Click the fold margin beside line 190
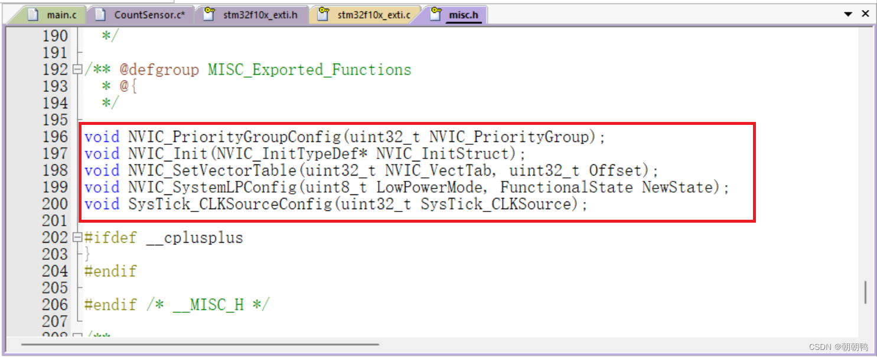 pos(76,35)
